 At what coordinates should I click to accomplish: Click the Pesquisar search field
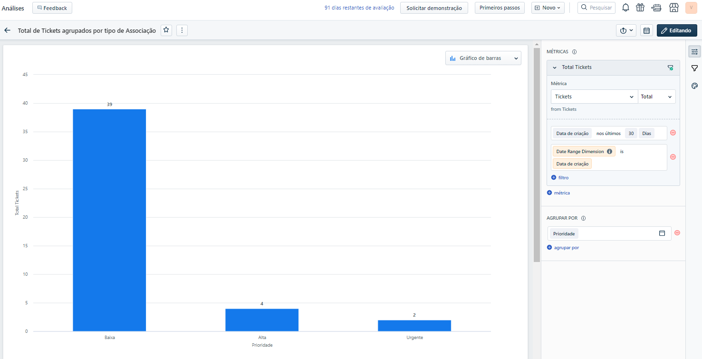[596, 8]
